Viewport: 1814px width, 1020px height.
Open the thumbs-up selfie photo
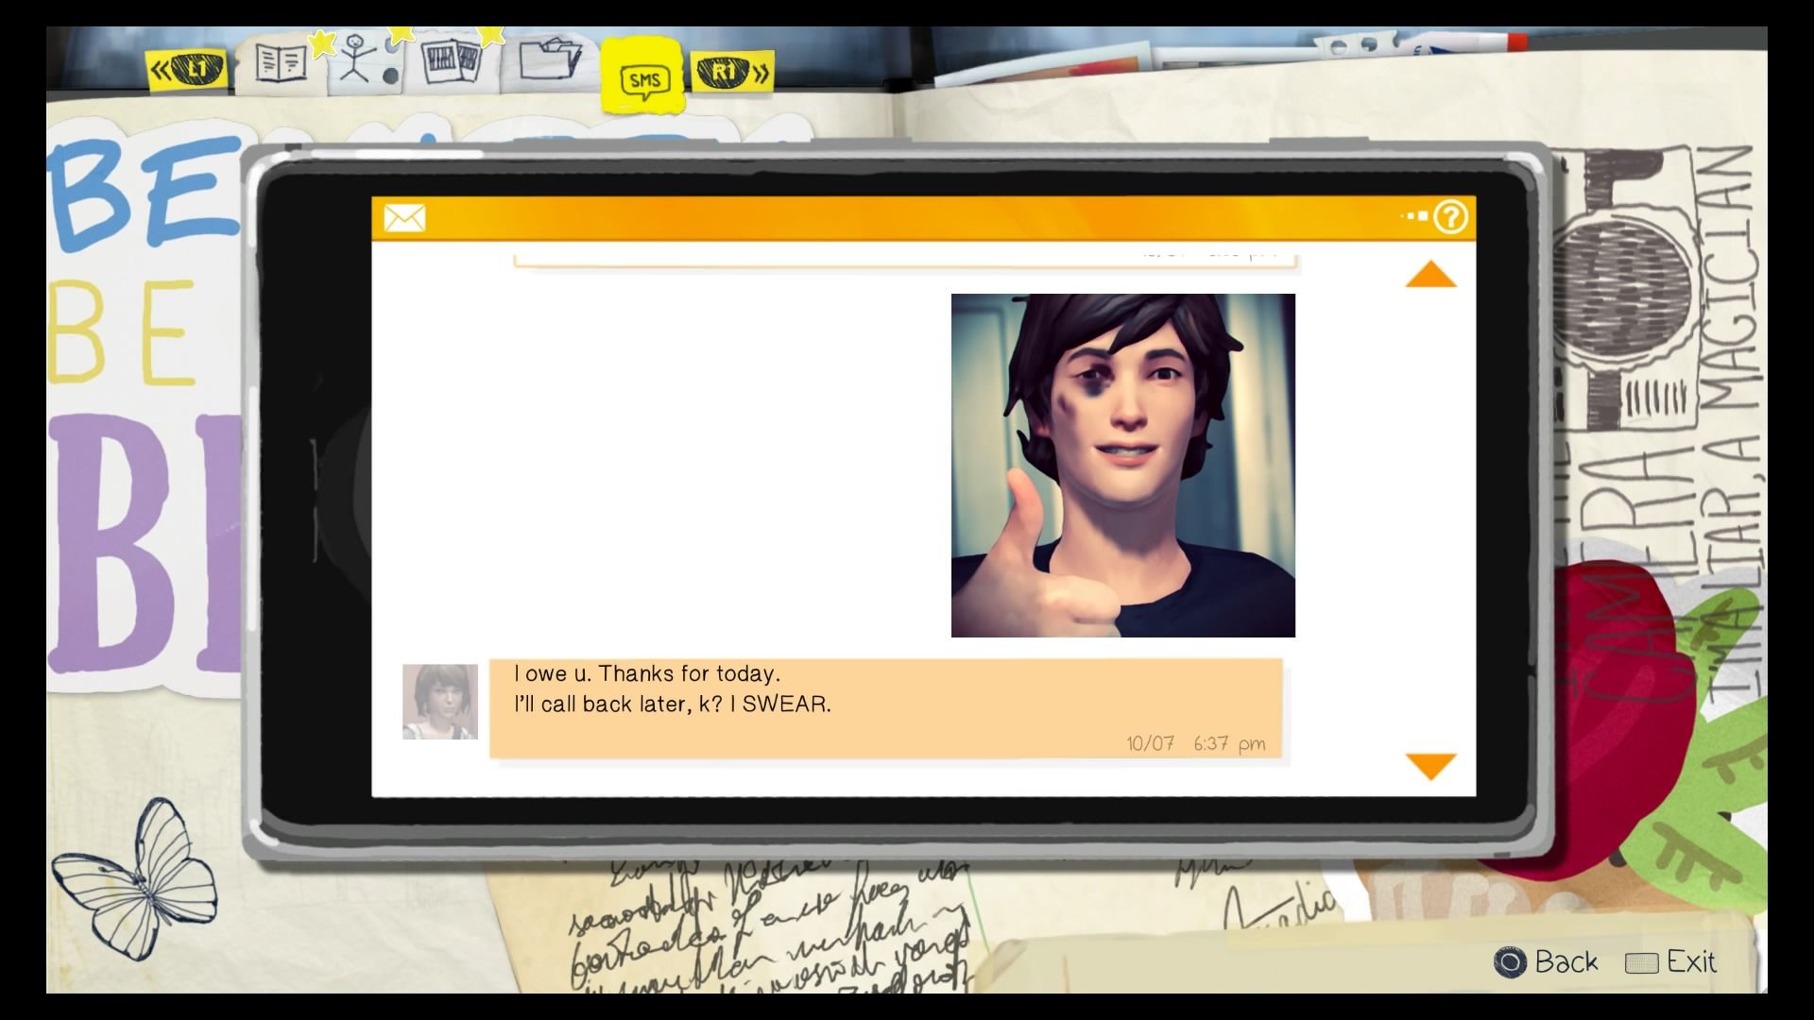coord(1122,465)
